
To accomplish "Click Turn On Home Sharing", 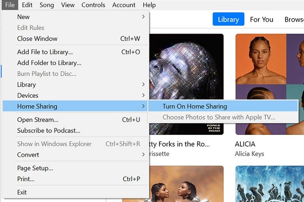I will (x=223, y=106).
